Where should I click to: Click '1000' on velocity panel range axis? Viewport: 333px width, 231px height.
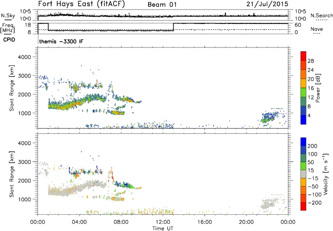click(x=25, y=199)
